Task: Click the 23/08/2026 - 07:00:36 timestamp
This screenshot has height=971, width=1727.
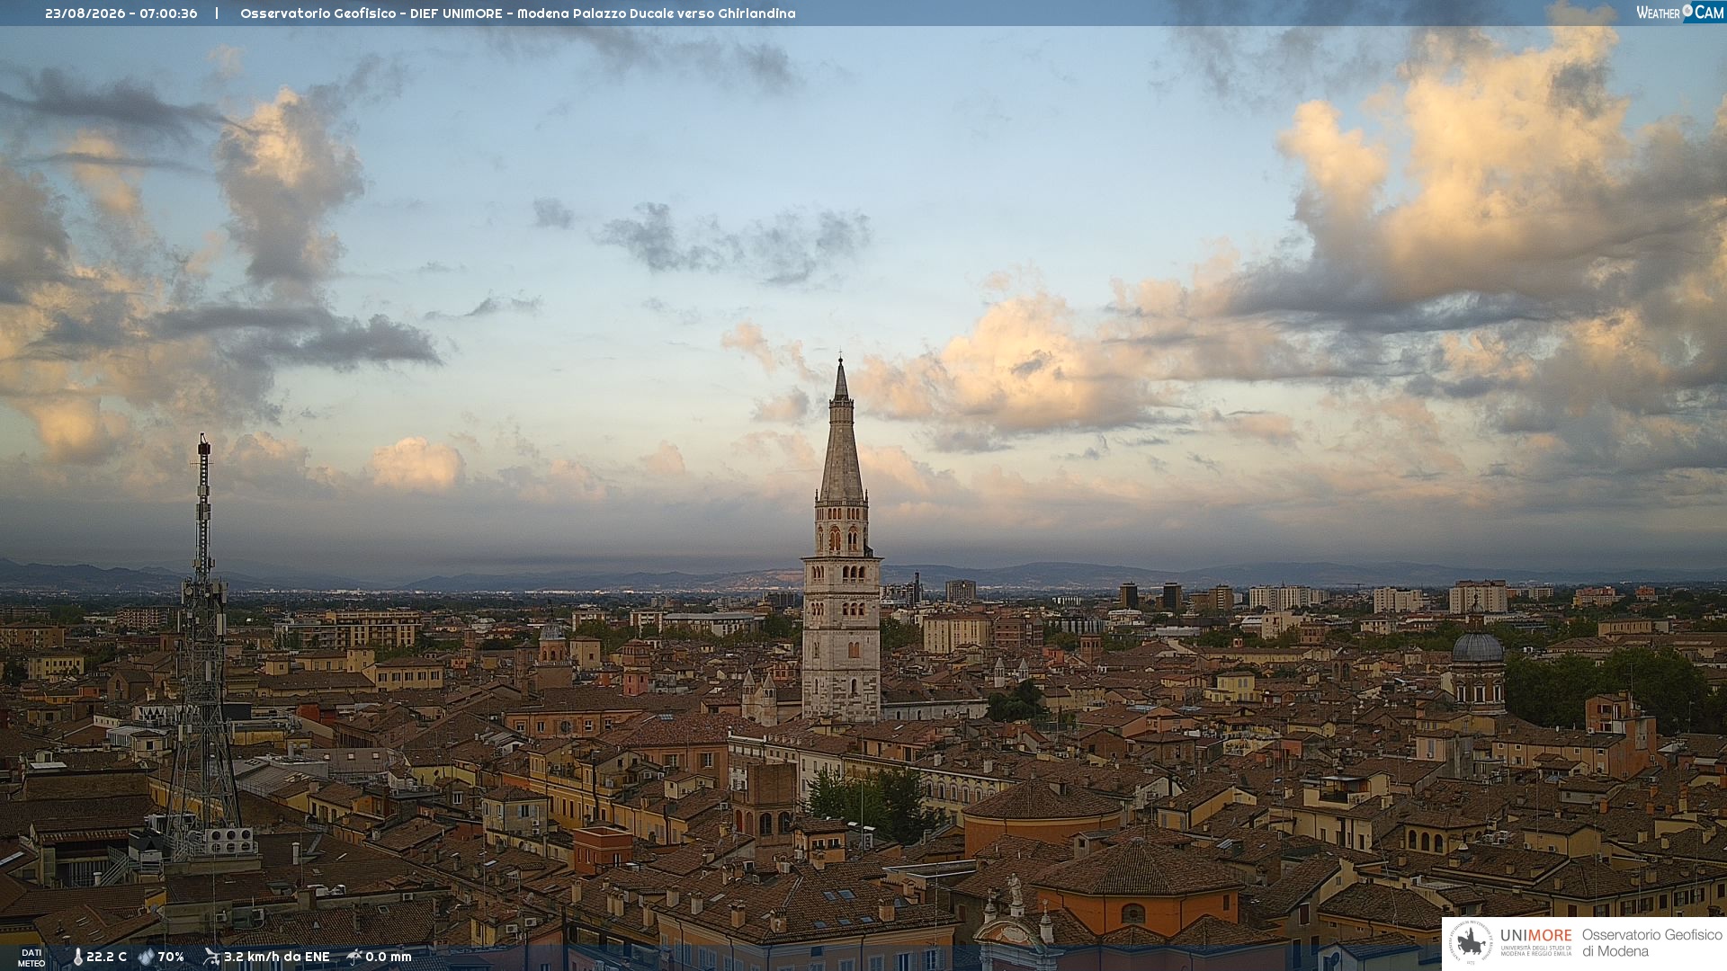Action: [121, 13]
